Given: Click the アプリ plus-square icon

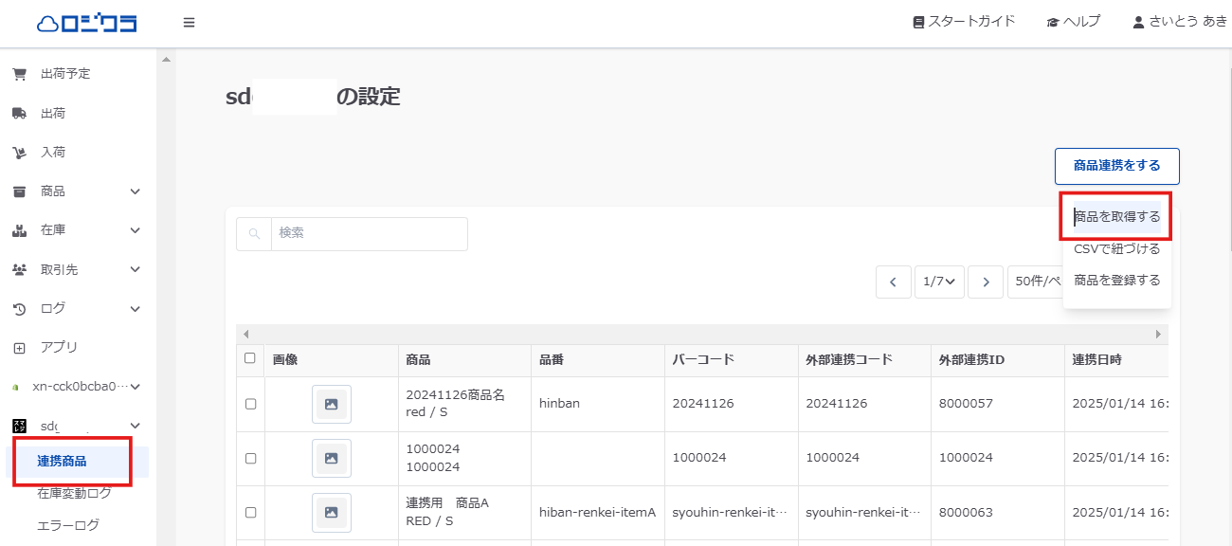Looking at the screenshot, I should [x=19, y=348].
